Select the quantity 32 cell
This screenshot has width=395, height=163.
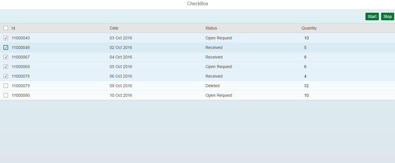[306, 86]
